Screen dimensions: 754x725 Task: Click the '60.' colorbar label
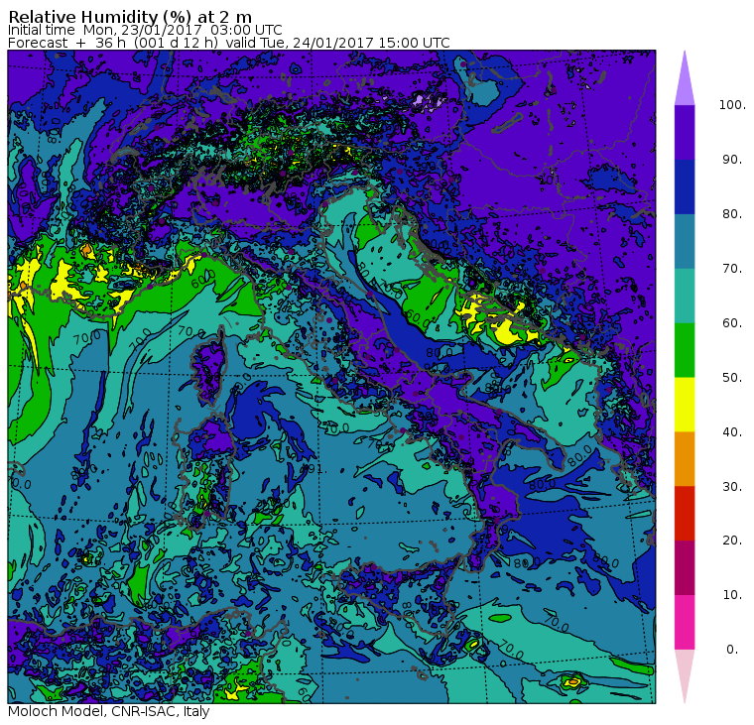(x=732, y=323)
